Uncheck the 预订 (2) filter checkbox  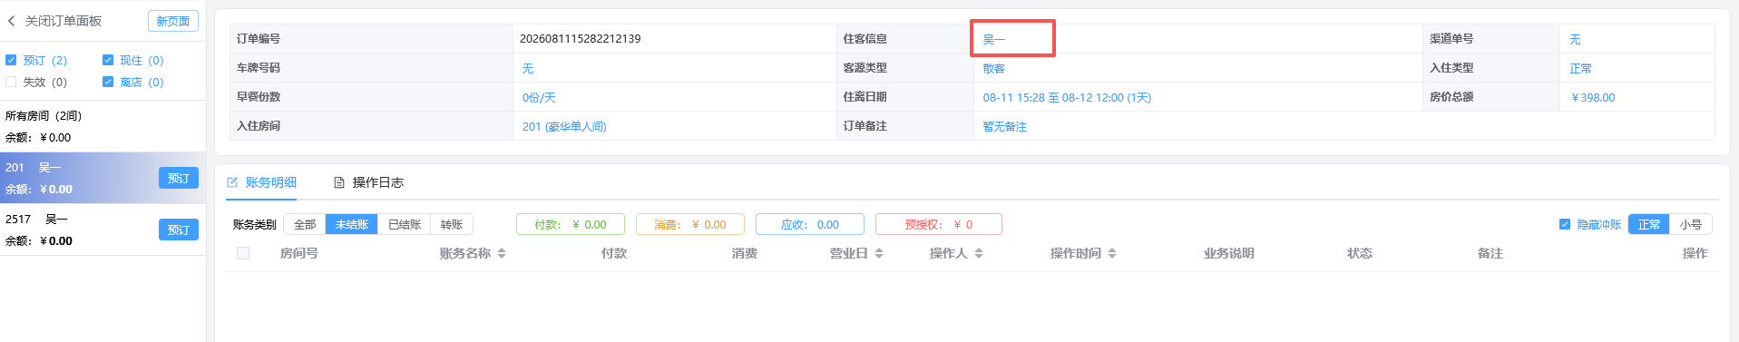(x=11, y=60)
